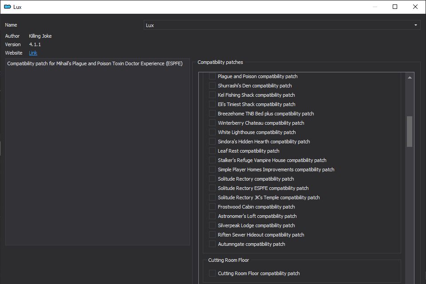
Task: Enable Plague and Poison compatibility patch
Action: coord(212,76)
